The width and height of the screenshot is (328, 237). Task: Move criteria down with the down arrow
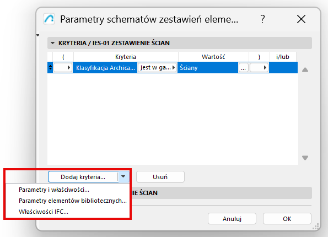305,158
